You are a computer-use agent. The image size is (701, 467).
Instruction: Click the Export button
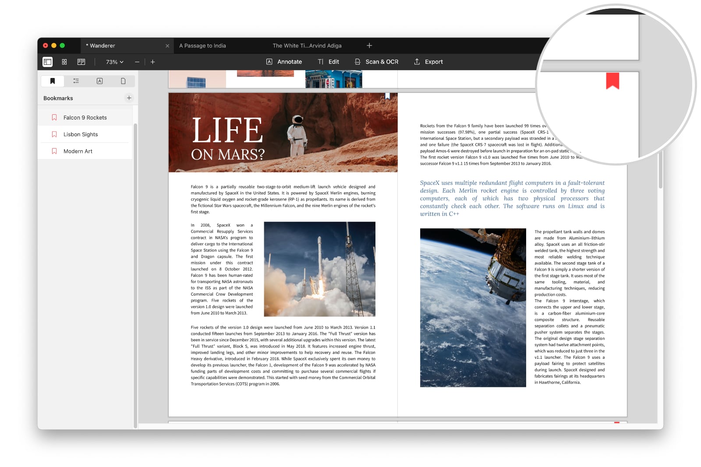428,62
